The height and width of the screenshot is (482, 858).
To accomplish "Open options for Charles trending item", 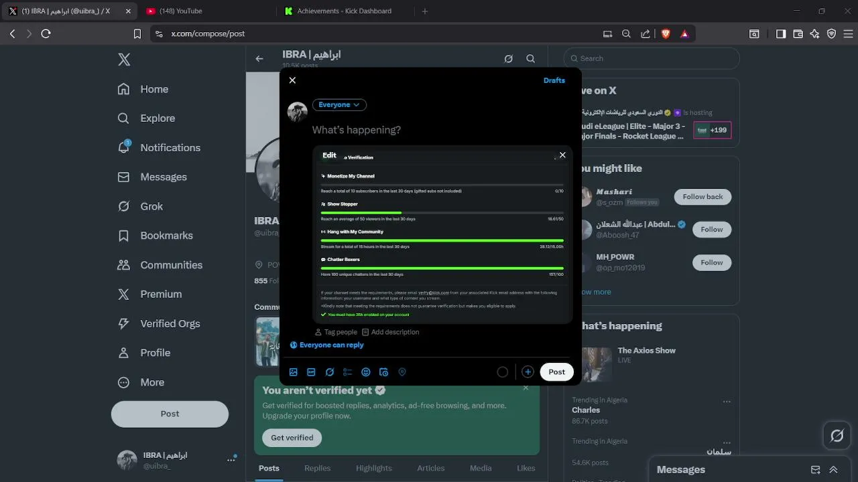I will click(x=727, y=402).
